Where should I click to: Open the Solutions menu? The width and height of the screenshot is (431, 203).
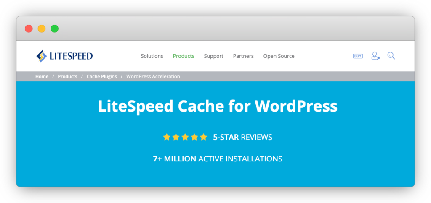[x=152, y=56]
